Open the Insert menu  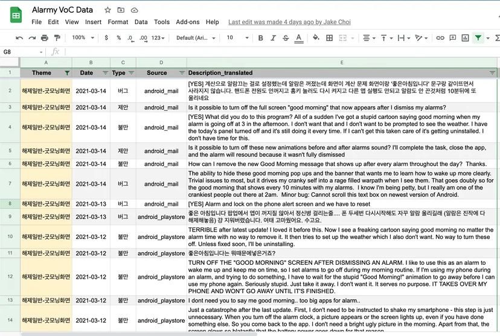pyautogui.click(x=93, y=22)
